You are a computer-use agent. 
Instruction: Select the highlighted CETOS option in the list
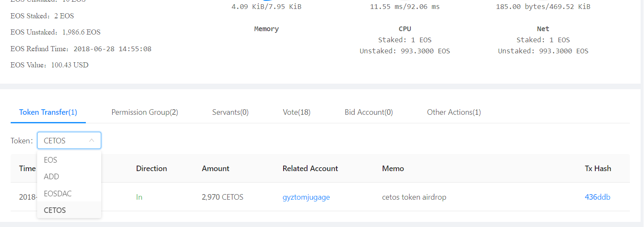pos(55,210)
